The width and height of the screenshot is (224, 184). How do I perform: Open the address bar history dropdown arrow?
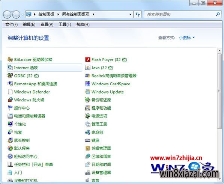click(x=130, y=14)
